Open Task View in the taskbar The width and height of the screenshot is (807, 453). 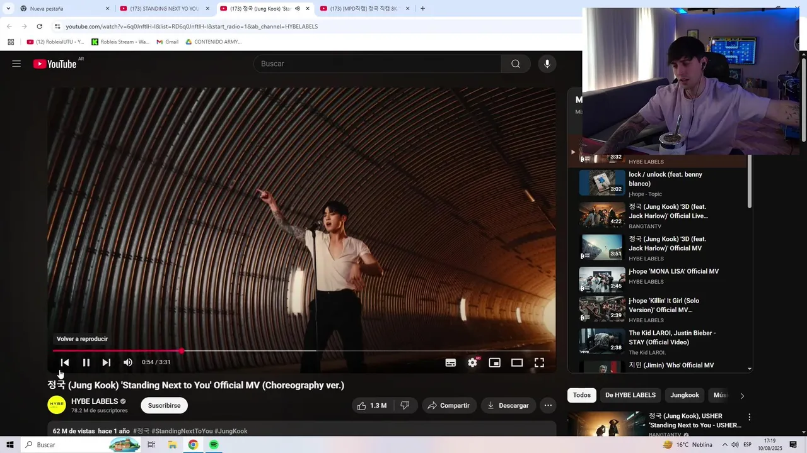(151, 445)
